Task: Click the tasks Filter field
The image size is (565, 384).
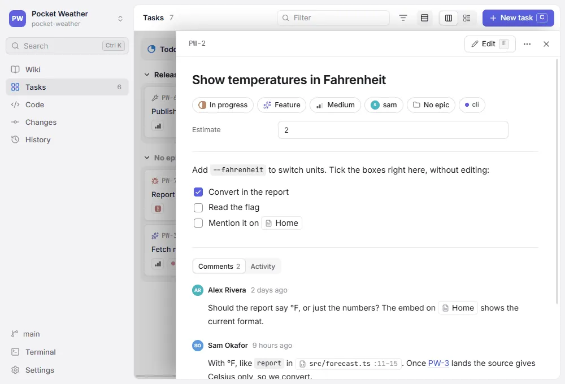Action: [x=333, y=18]
